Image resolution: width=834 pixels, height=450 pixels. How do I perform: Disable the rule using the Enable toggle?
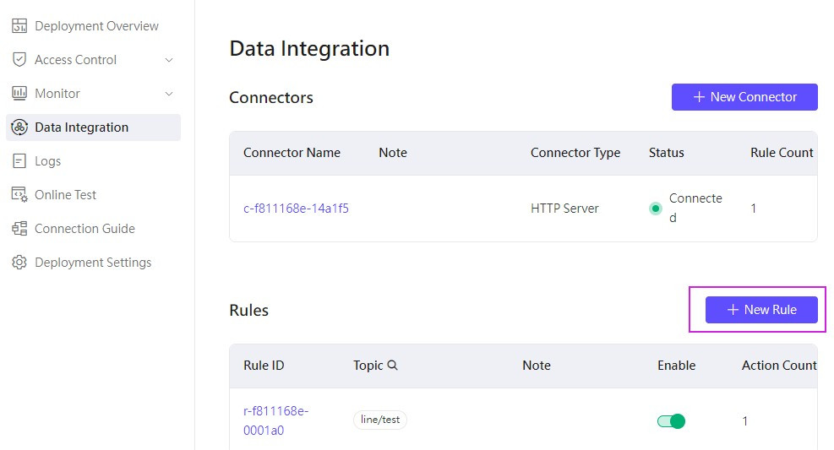pos(671,420)
